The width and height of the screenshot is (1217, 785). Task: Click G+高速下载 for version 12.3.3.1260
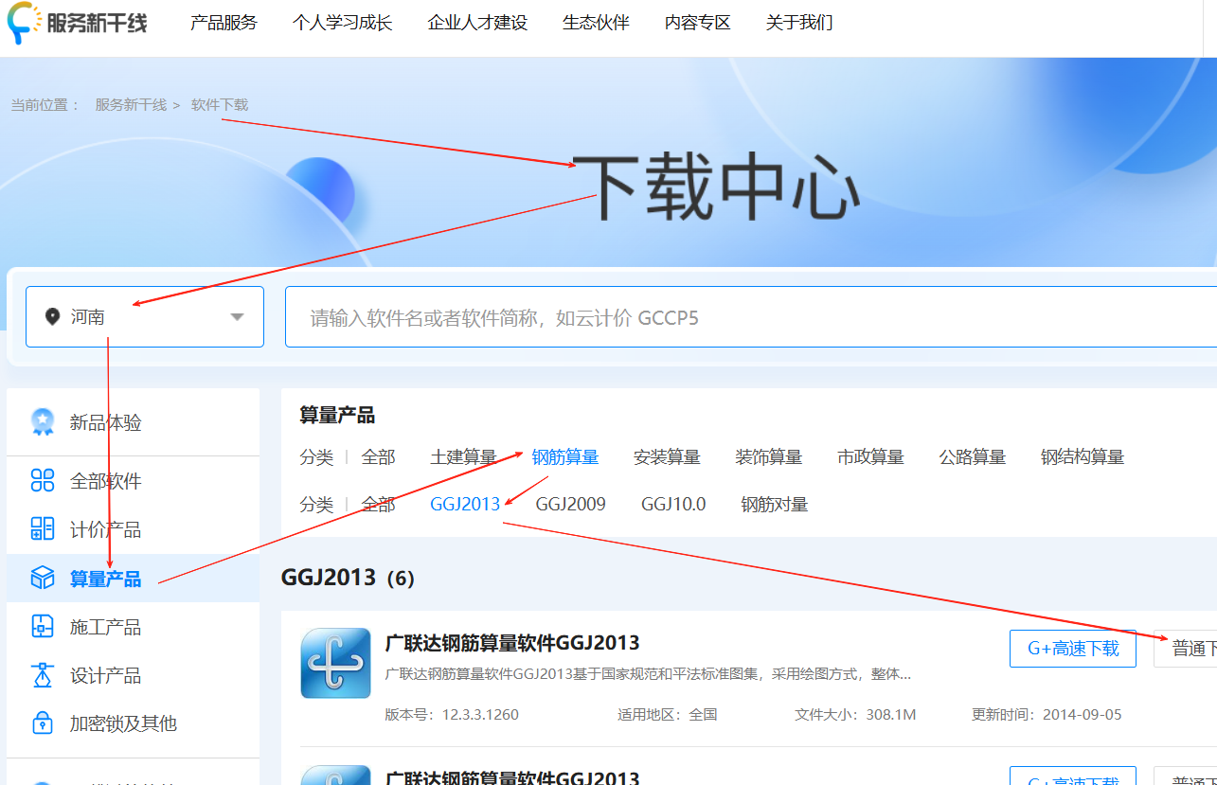(x=1073, y=649)
